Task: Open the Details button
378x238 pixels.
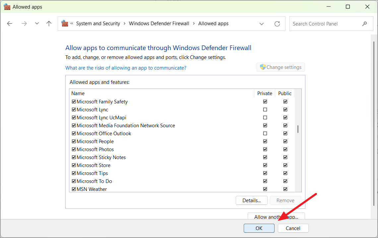Action: (251, 201)
